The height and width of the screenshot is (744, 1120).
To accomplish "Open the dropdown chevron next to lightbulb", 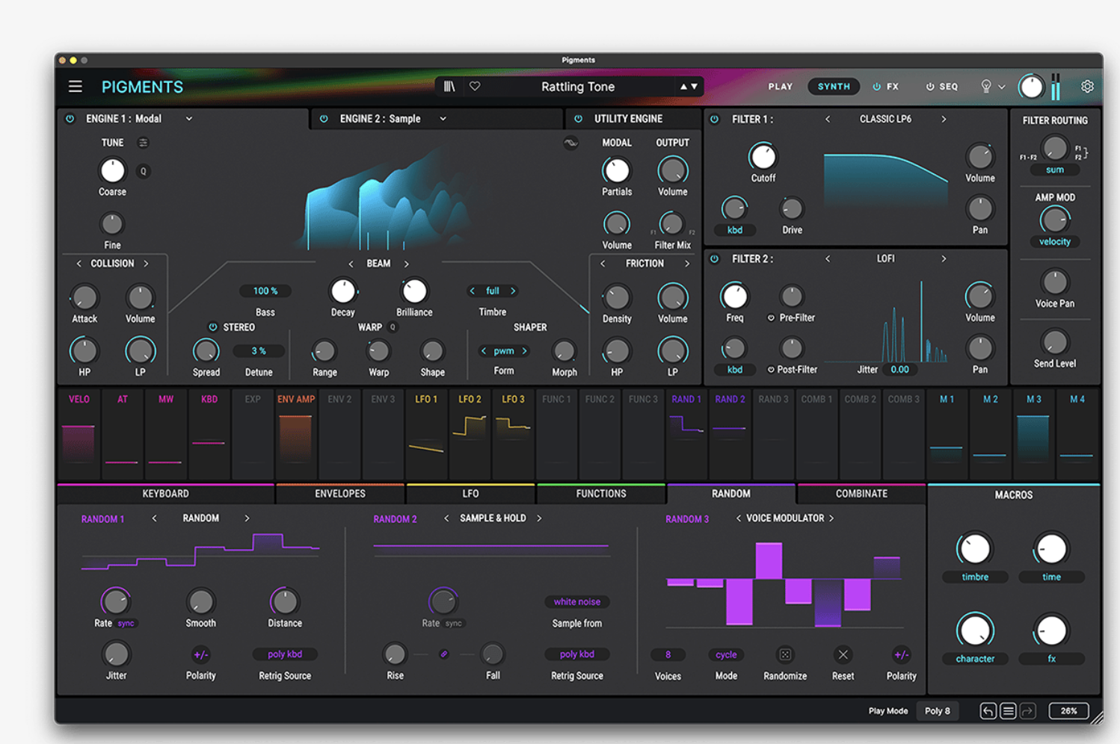I will click(x=1002, y=87).
